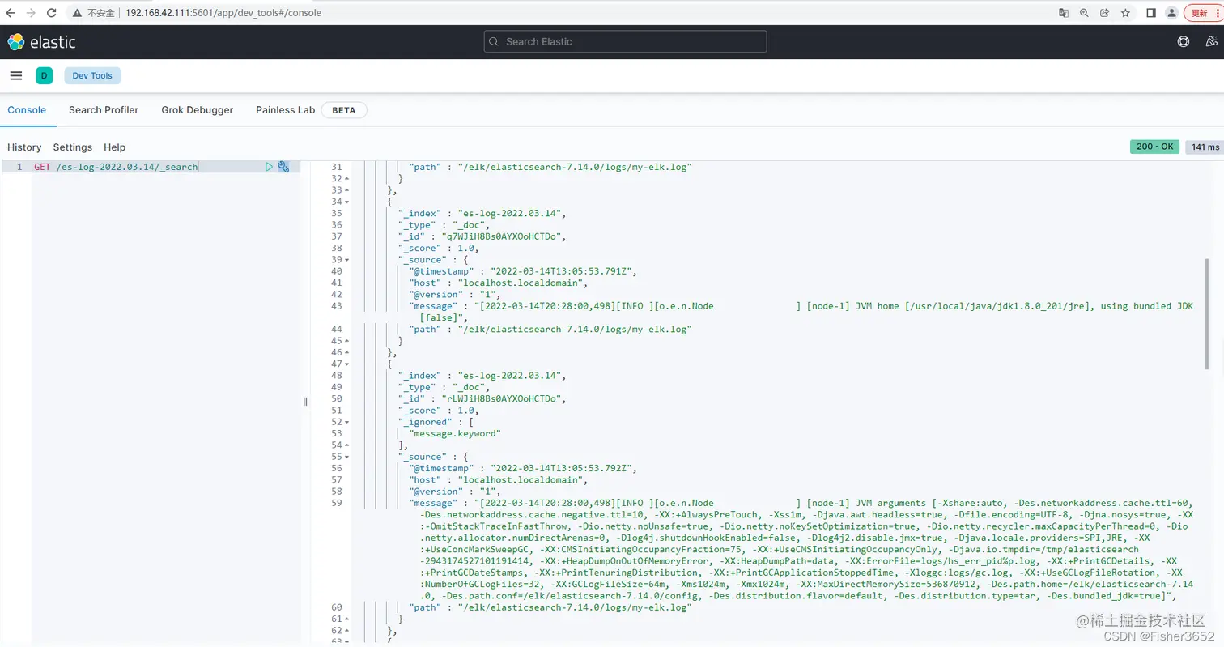Open the lifebuoy help menu icon
The image size is (1224, 647).
pyautogui.click(x=1183, y=42)
